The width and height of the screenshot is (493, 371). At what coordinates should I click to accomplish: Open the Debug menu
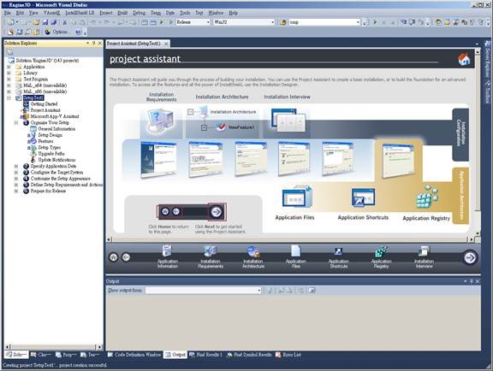(x=139, y=13)
